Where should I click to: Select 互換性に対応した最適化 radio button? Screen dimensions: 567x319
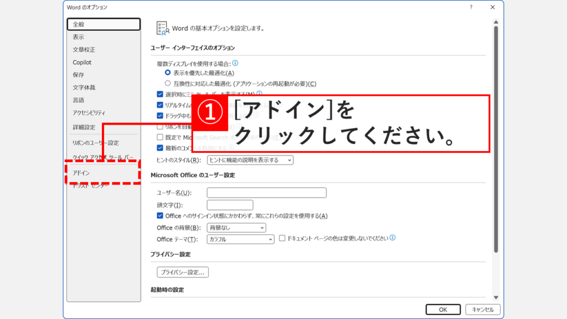tap(168, 83)
